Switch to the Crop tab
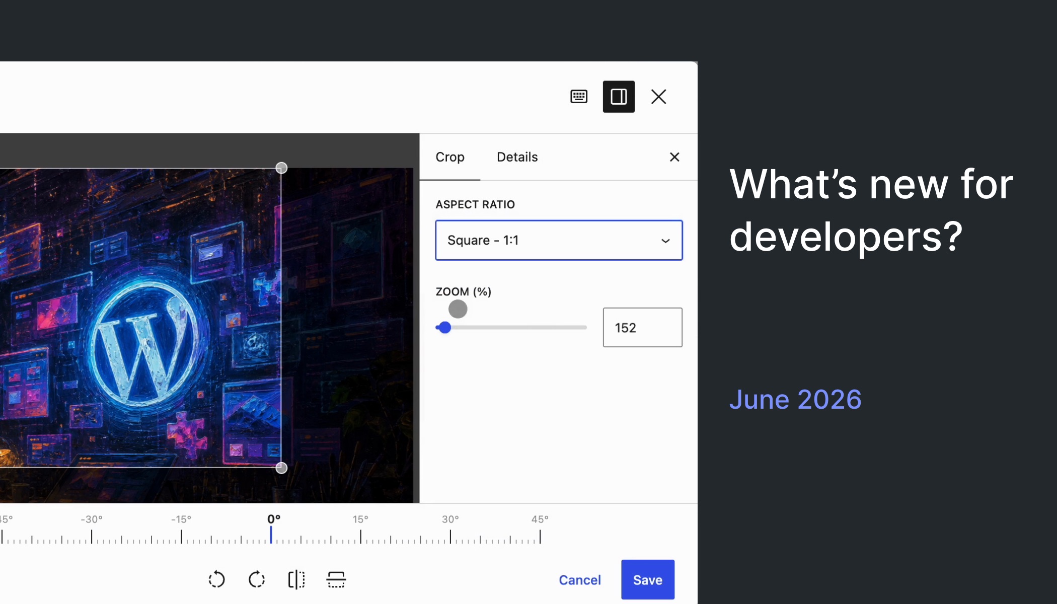This screenshot has width=1057, height=604. point(450,157)
